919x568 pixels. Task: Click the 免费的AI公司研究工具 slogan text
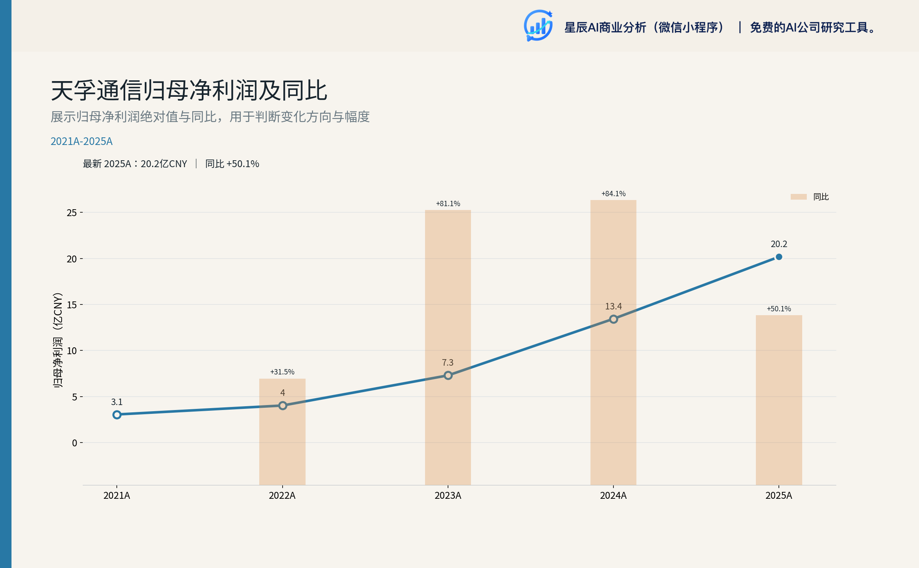[x=813, y=28]
